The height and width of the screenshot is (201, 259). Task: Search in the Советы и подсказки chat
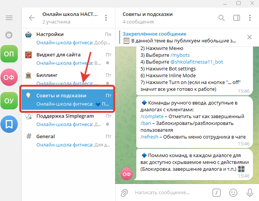point(222,18)
